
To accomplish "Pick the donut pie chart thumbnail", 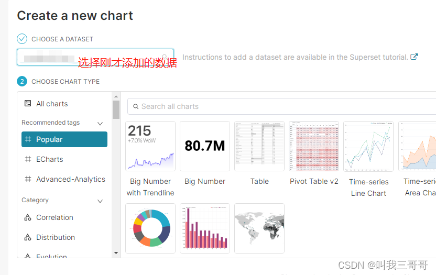I will tap(150, 228).
